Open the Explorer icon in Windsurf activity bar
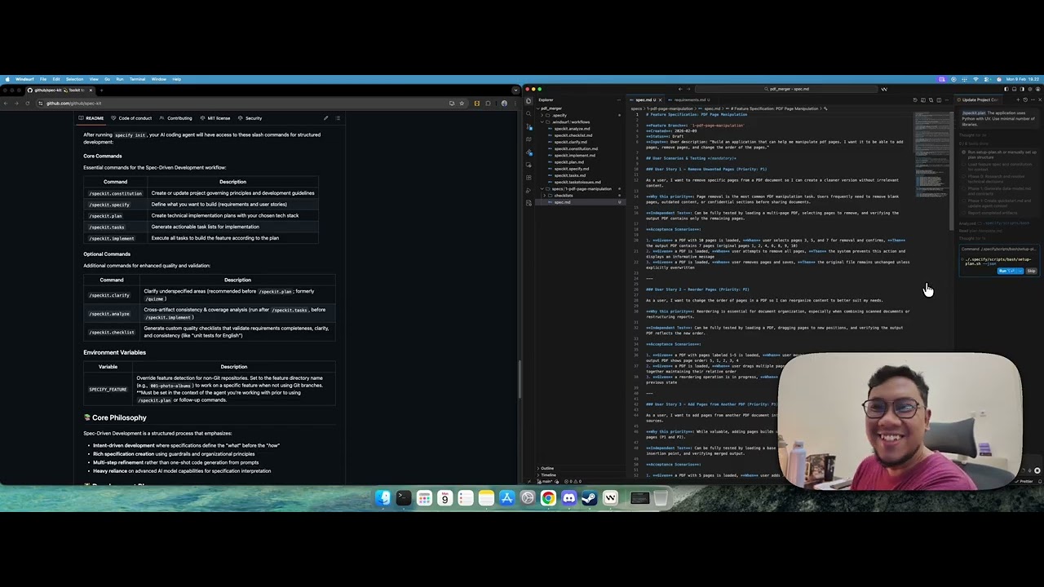 point(529,100)
